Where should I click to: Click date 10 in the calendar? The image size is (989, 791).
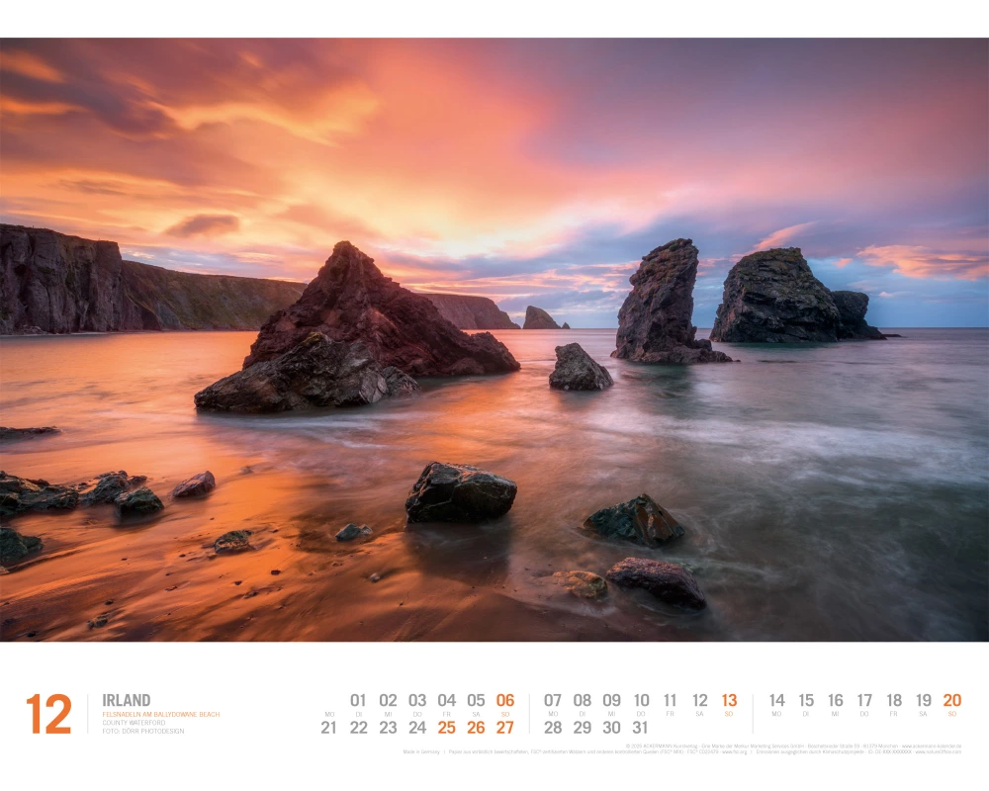click(x=641, y=700)
